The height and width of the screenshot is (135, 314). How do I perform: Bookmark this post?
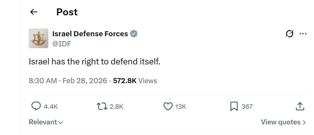[234, 106]
